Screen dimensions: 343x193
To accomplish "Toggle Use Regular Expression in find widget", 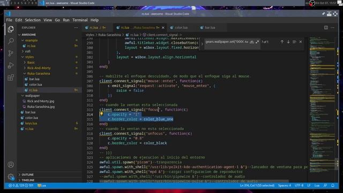I will pyautogui.click(x=257, y=42).
